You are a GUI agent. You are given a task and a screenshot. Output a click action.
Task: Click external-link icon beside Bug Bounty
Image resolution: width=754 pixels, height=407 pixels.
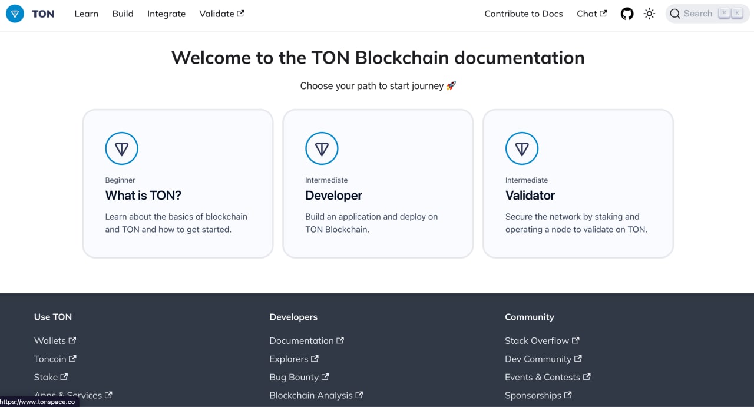point(326,376)
